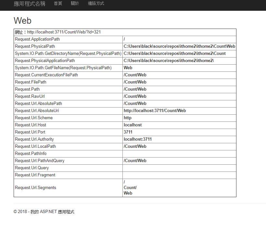Select the directory value ending in \Count

click(174, 53)
